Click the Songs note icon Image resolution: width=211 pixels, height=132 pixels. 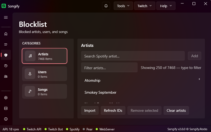pyautogui.click(x=30, y=91)
